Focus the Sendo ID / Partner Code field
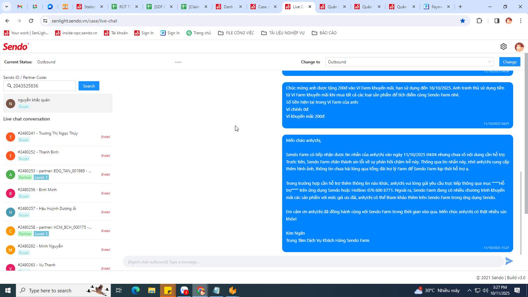The image size is (528, 297). coord(40,86)
